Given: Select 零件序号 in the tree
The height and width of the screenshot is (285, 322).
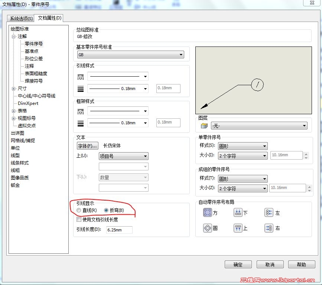Looking at the screenshot, I should point(34,44).
